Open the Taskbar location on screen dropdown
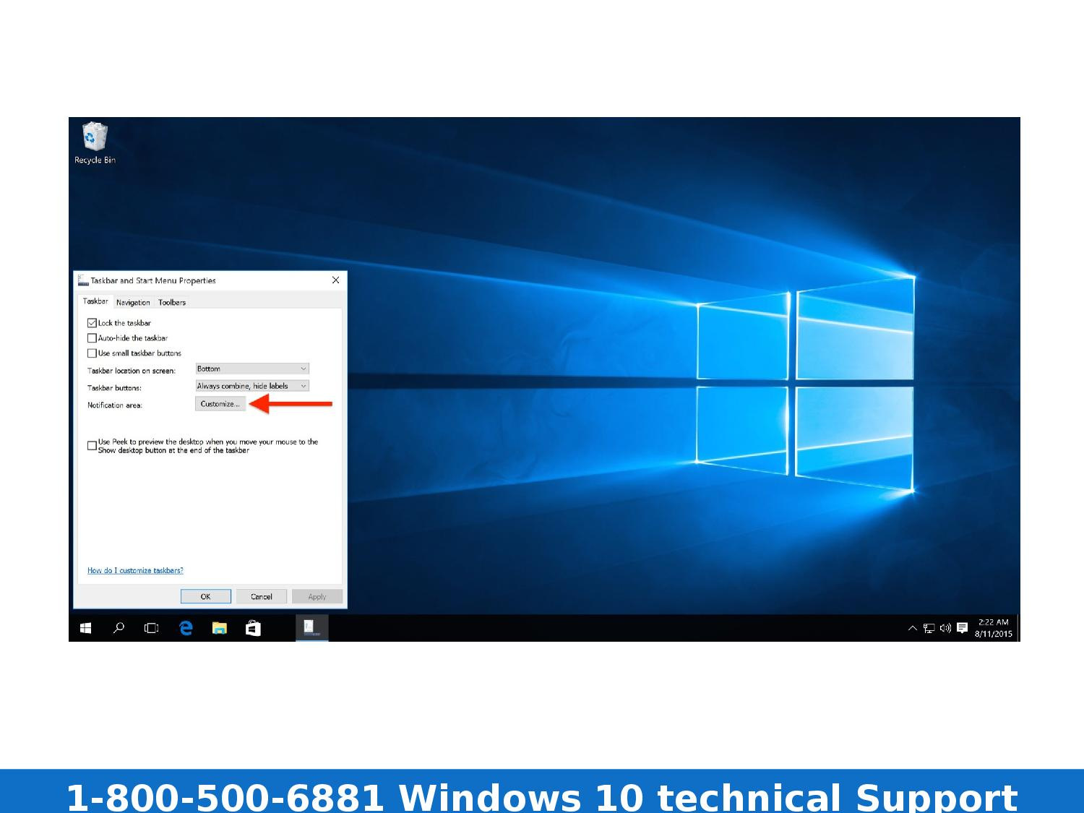Screen dimensions: 1084x813 pyautogui.click(x=252, y=369)
